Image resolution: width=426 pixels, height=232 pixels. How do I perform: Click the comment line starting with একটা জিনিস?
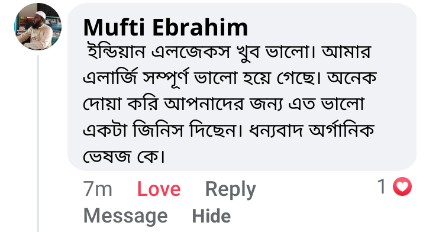(229, 130)
